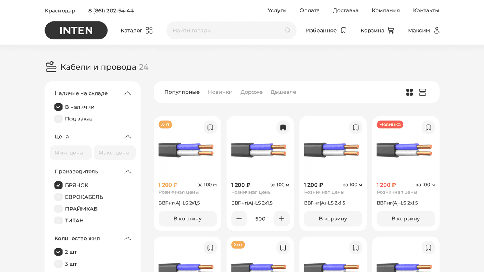Open the Доставка menu item

click(x=345, y=10)
